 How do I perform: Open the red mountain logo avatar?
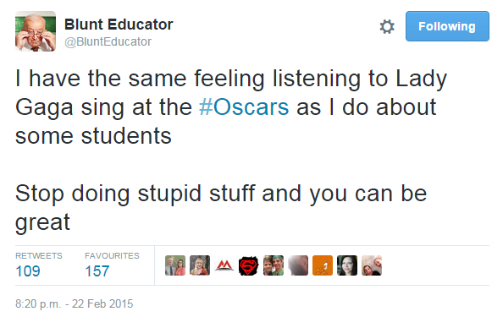pos(224,265)
